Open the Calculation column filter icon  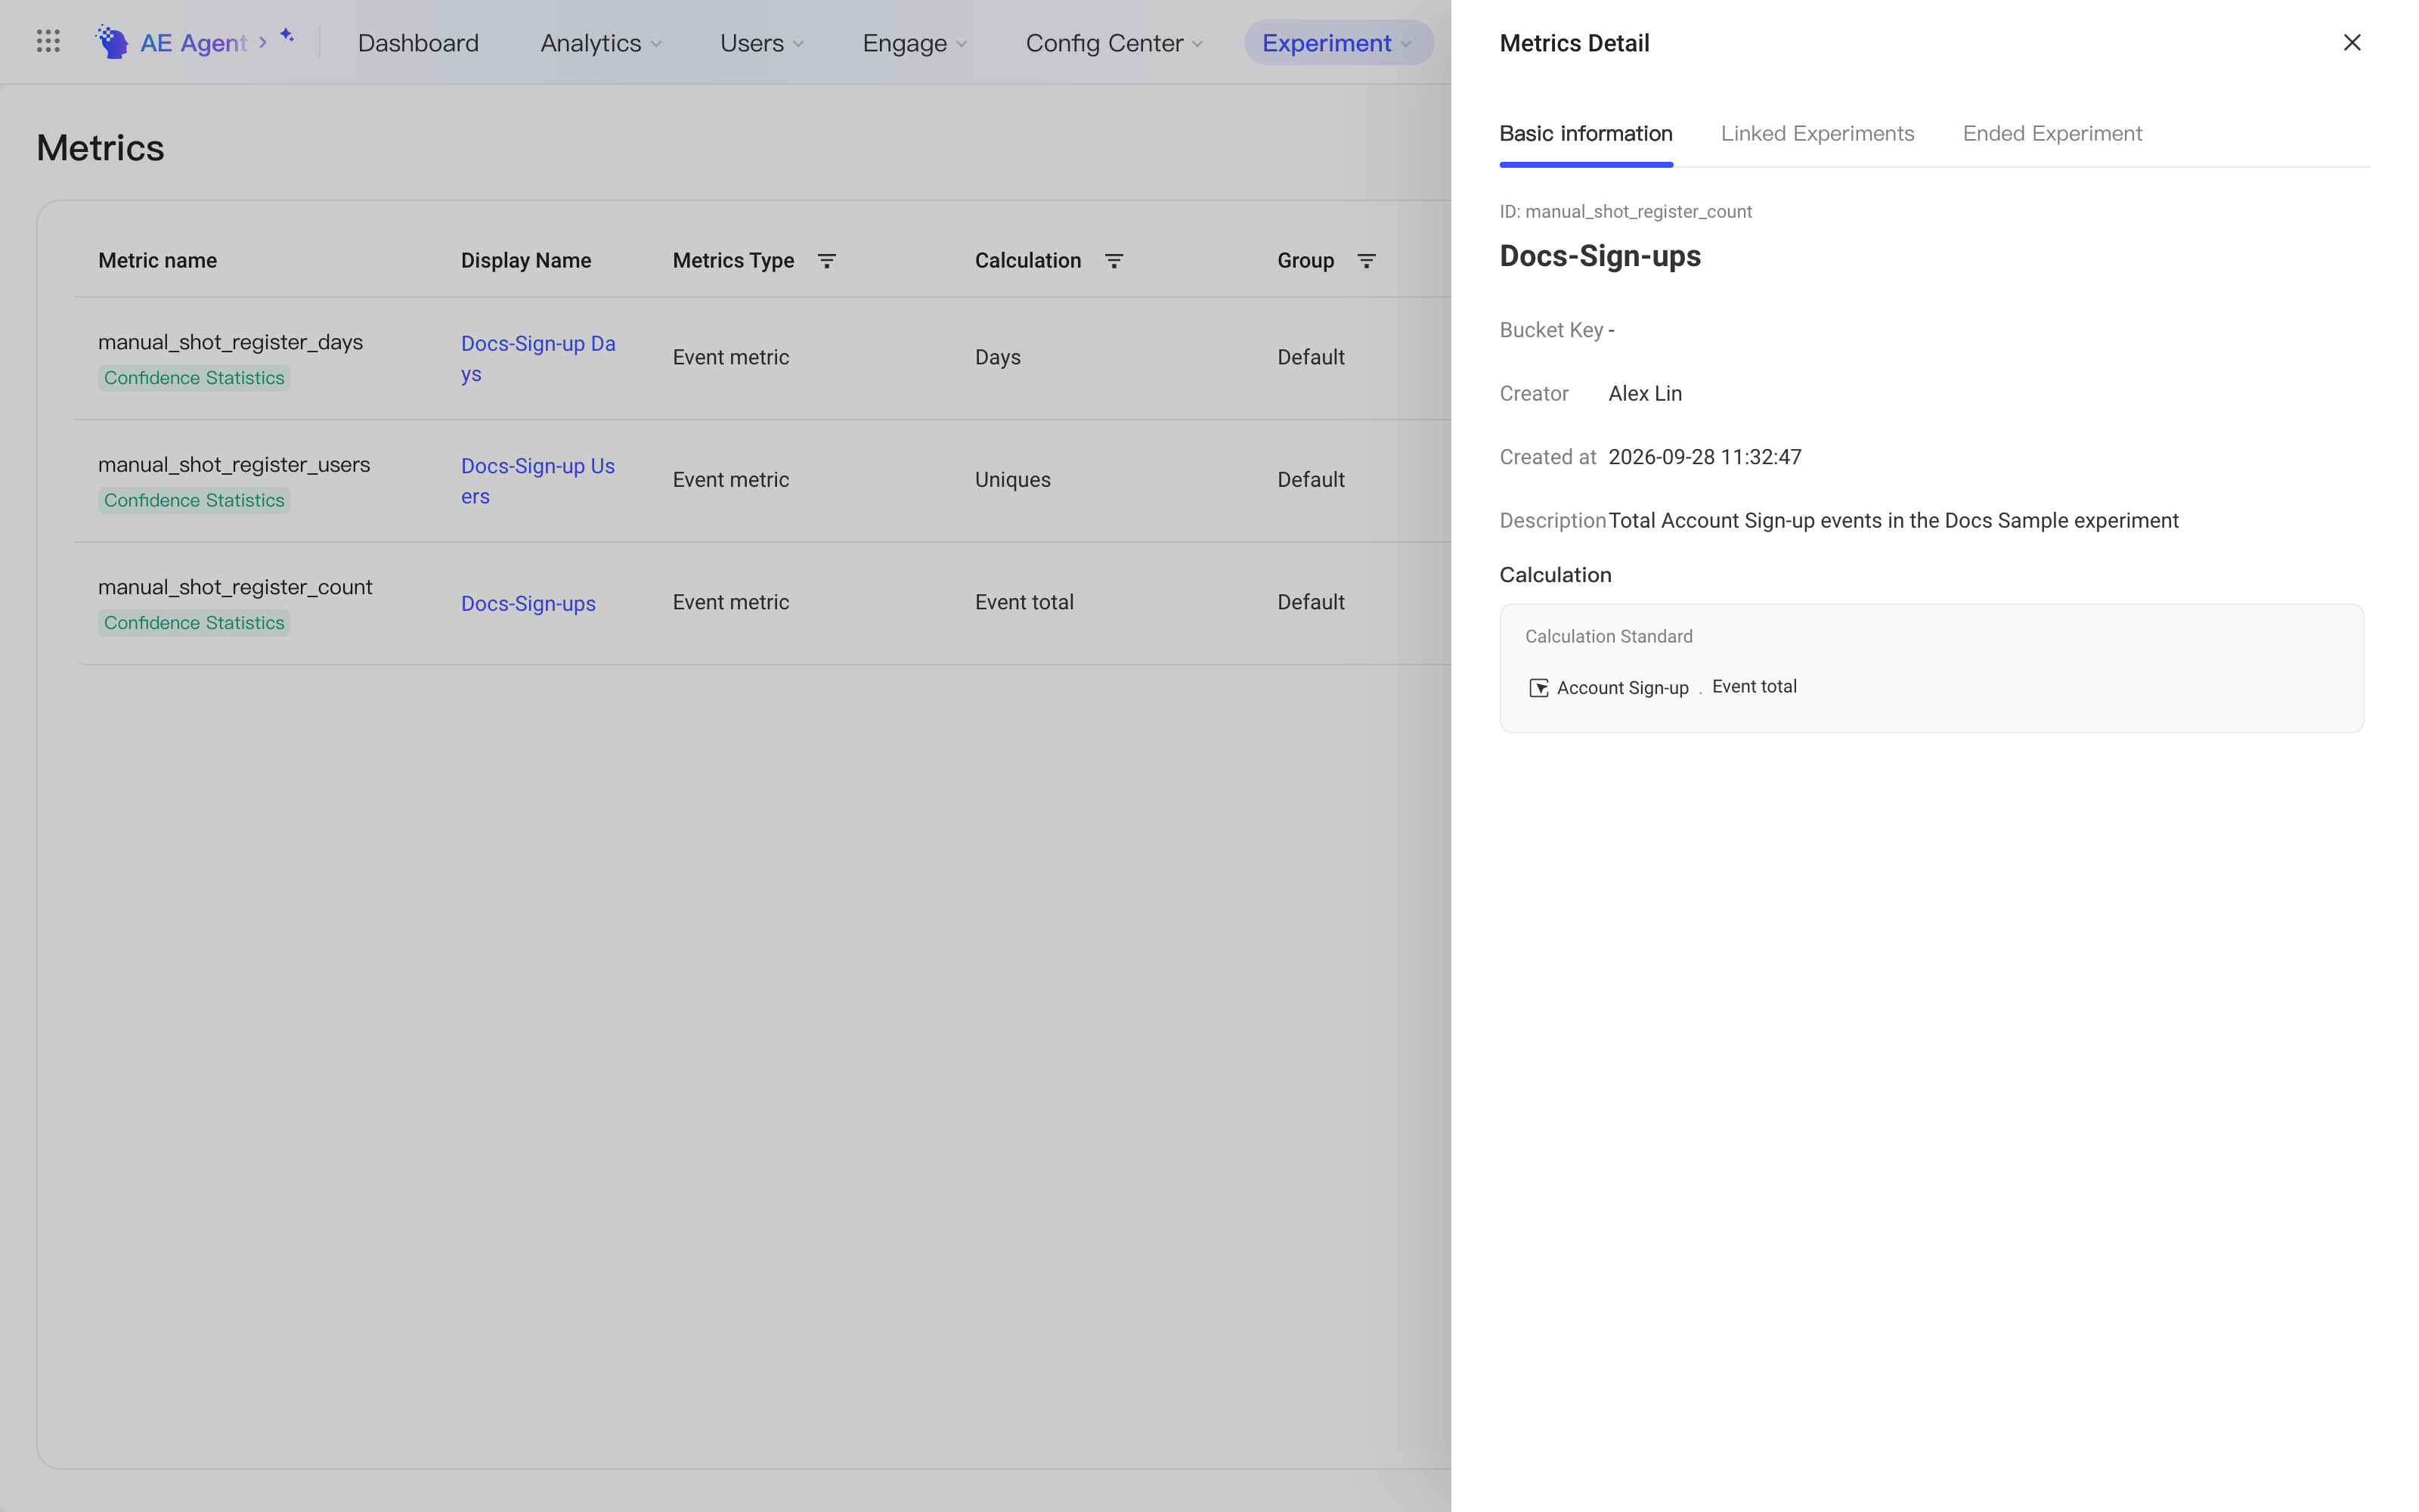(x=1113, y=261)
